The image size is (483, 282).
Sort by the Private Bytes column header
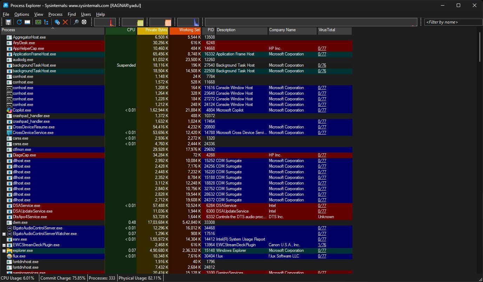pos(153,31)
